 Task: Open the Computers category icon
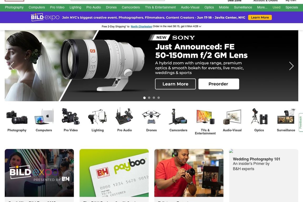pos(44,116)
